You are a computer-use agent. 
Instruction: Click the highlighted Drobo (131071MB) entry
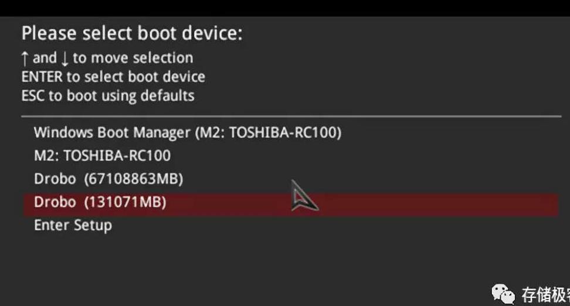tap(100, 202)
